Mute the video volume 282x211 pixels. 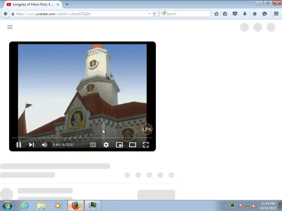click(x=44, y=145)
